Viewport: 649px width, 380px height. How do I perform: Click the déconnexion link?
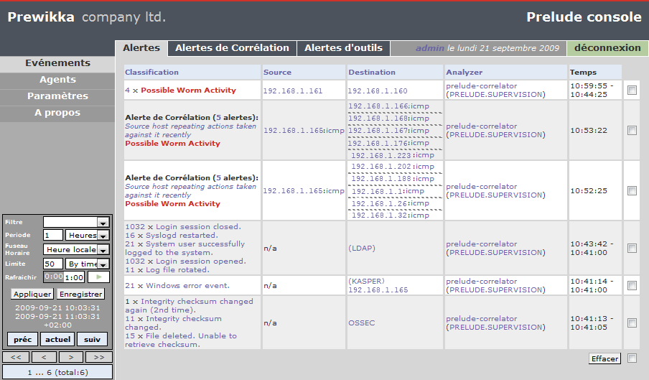coord(607,48)
